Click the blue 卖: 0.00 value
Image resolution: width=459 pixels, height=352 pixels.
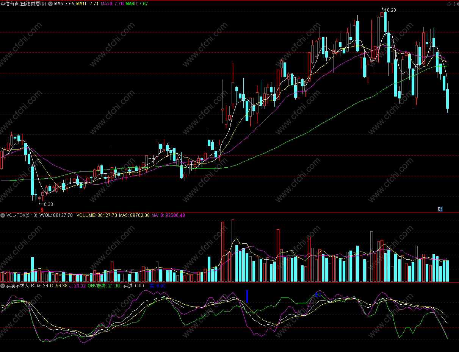157,286
